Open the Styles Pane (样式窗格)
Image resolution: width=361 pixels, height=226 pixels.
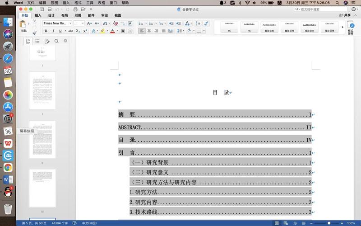click(x=351, y=28)
